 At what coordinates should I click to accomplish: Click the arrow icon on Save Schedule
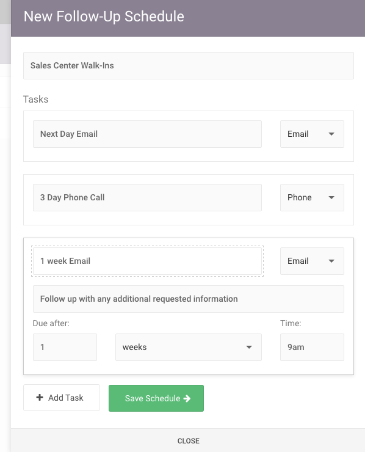(187, 398)
